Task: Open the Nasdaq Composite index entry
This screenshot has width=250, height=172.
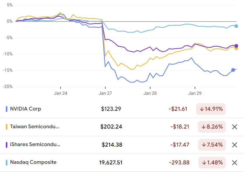Action: [33, 162]
